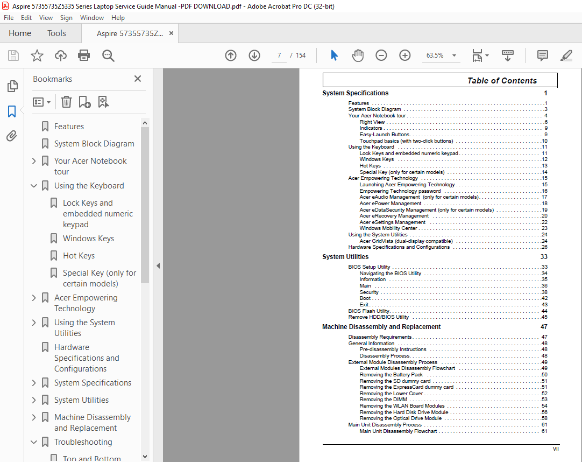582x462 pixels.
Task: Close the Bookmarks panel
Action: [x=138, y=79]
